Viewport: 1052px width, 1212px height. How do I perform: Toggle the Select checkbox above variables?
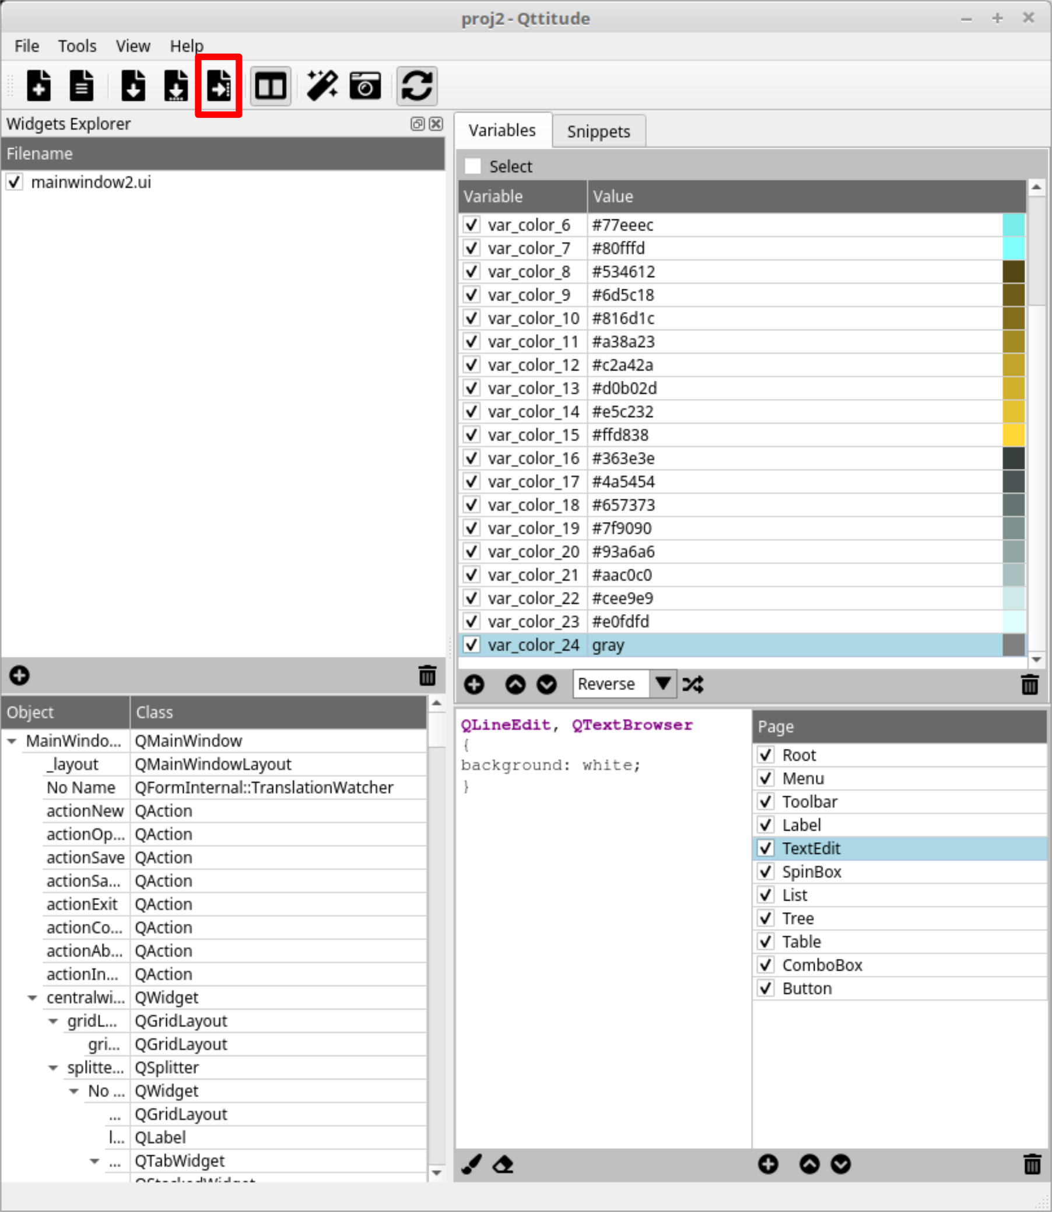pos(472,166)
